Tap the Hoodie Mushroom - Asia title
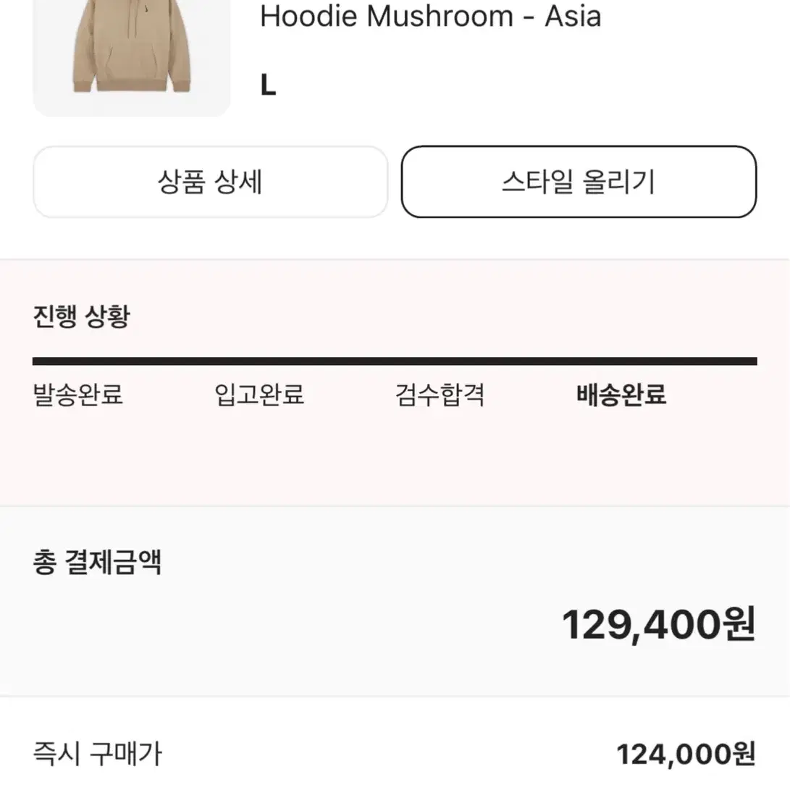Image resolution: width=790 pixels, height=790 pixels. (430, 16)
